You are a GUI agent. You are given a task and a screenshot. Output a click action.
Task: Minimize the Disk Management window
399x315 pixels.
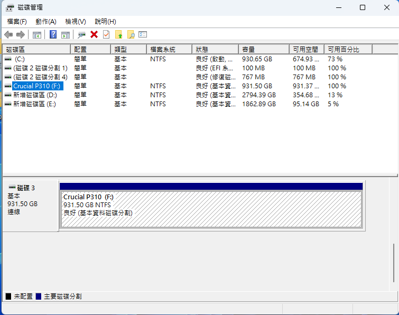tap(339, 7)
